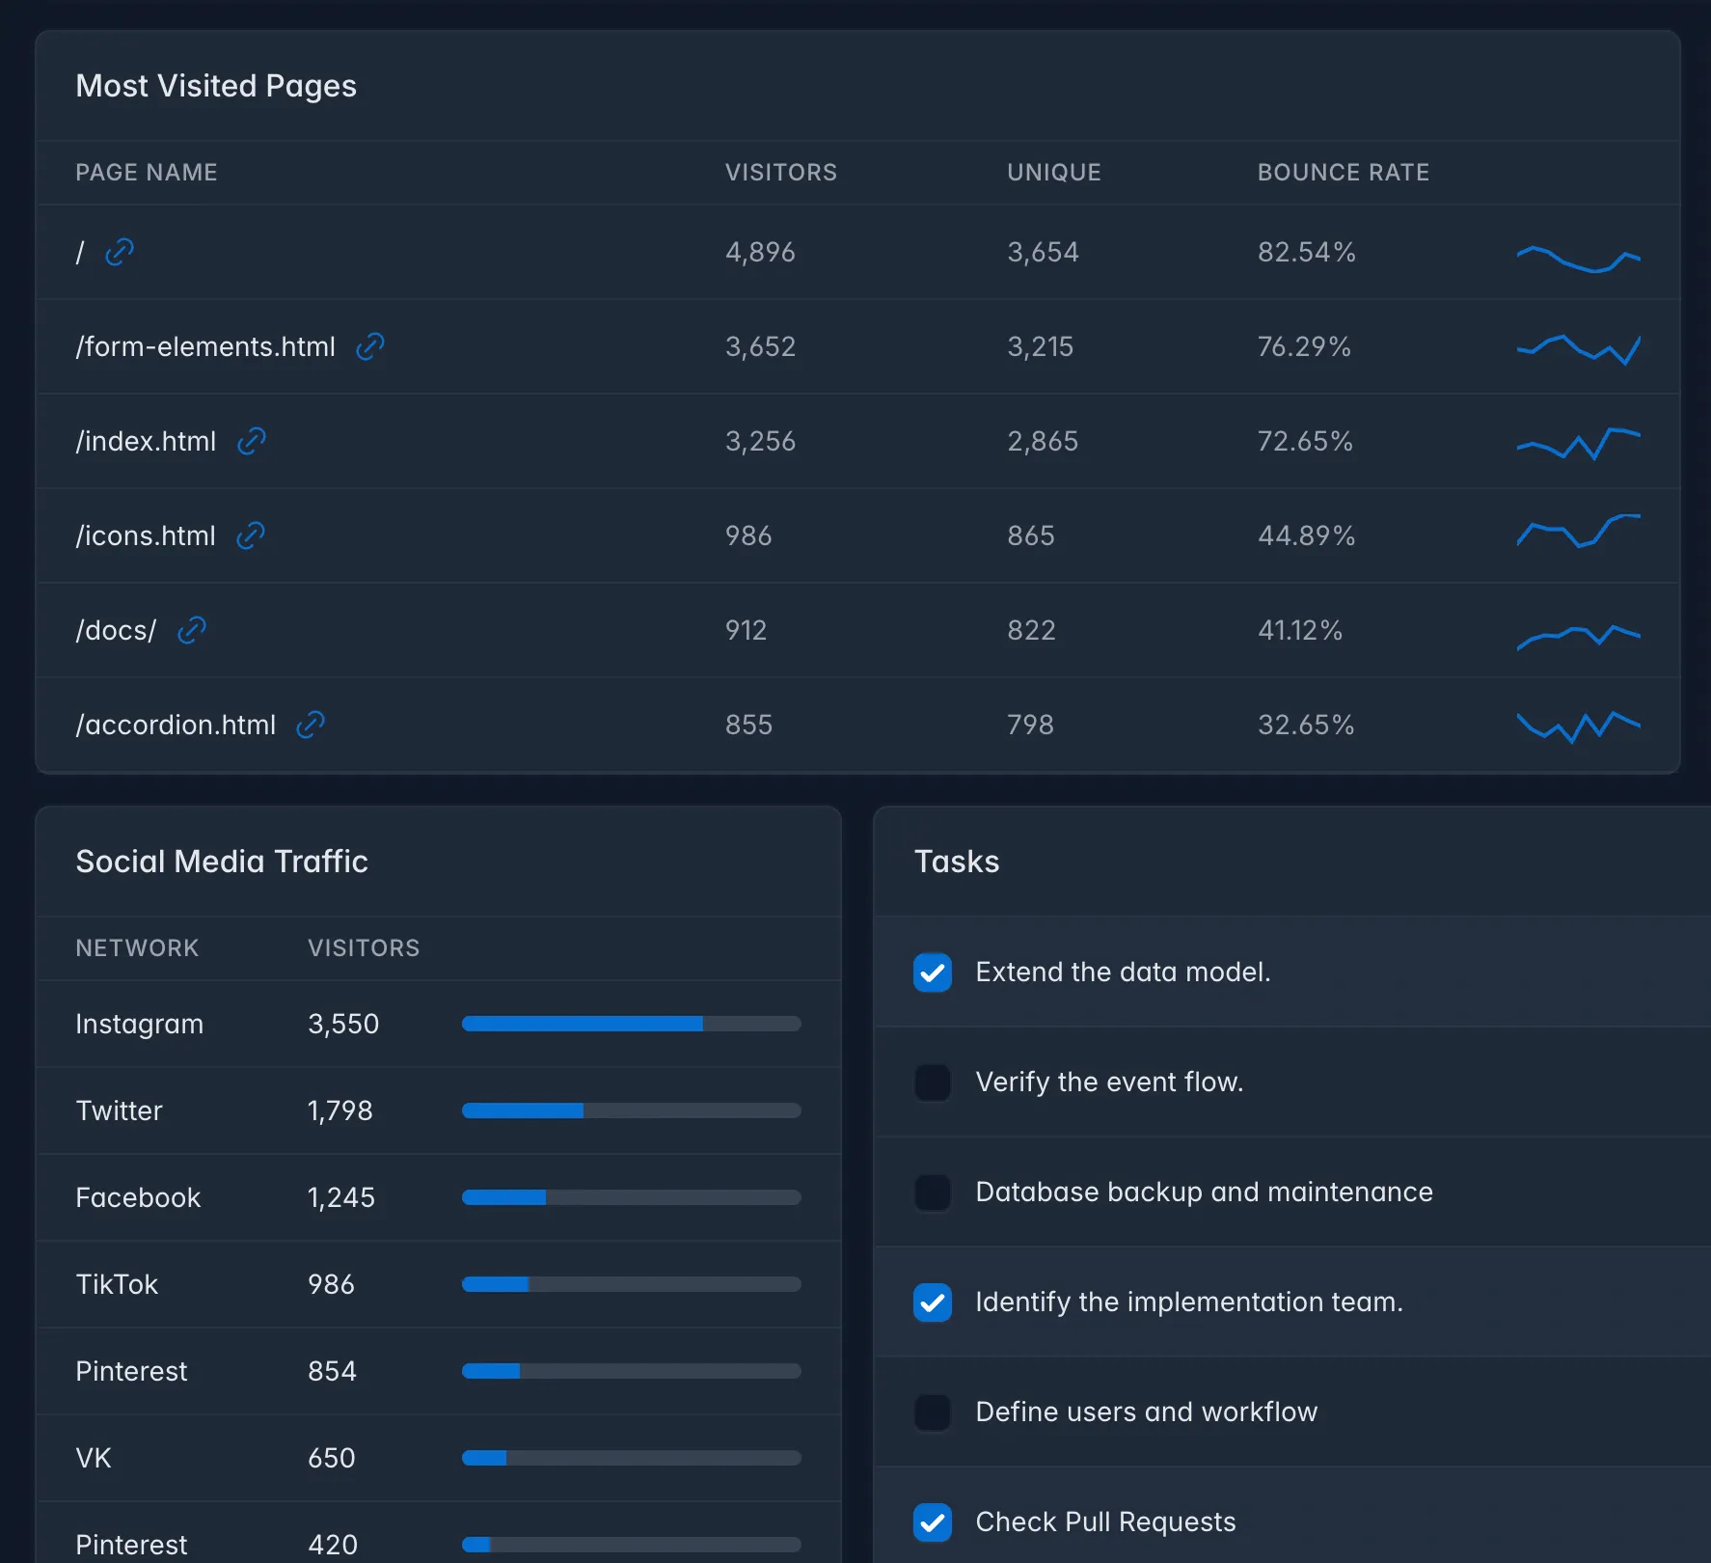The image size is (1711, 1563).
Task: Click the /form-elements.html page name
Action: 205,346
